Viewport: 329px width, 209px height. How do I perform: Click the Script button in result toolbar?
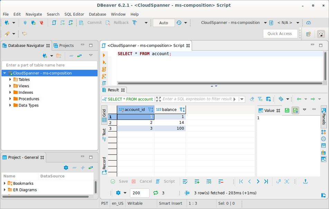[x=165, y=181]
